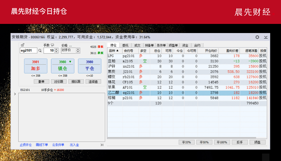Open the 止损开仓 link
Viewport: 281px width, 161px height.
point(26,144)
